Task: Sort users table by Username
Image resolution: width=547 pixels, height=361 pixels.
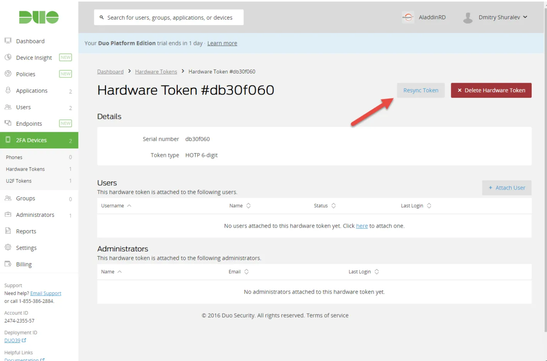Action: point(116,206)
